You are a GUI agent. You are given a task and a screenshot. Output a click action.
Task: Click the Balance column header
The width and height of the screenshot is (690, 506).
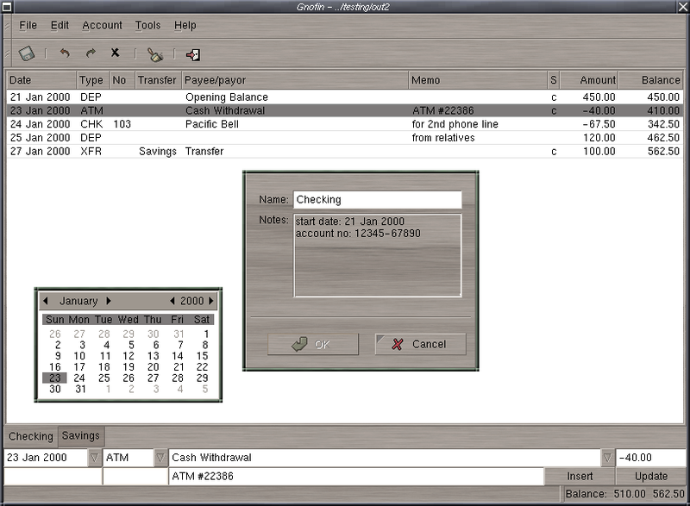[650, 80]
